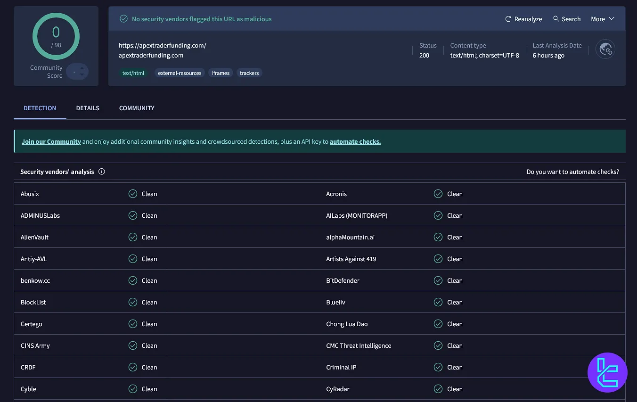Click the green check beside Abusix's Clean verdict
The width and height of the screenshot is (637, 402).
click(132, 194)
